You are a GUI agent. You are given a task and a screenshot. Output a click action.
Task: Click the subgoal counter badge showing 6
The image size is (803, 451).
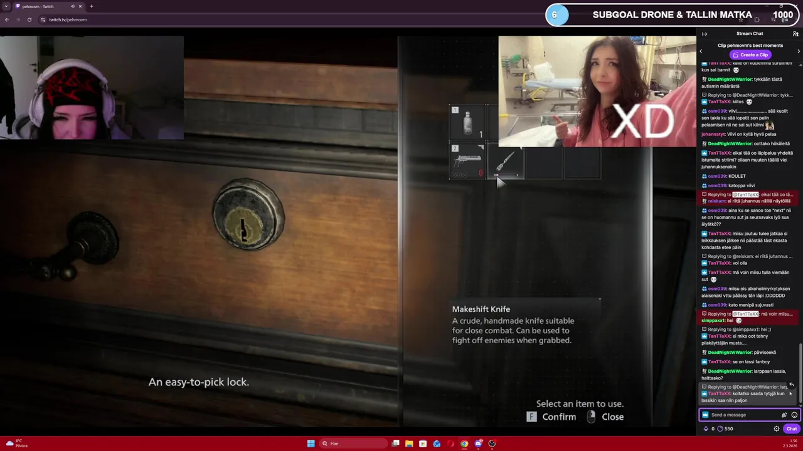click(557, 14)
